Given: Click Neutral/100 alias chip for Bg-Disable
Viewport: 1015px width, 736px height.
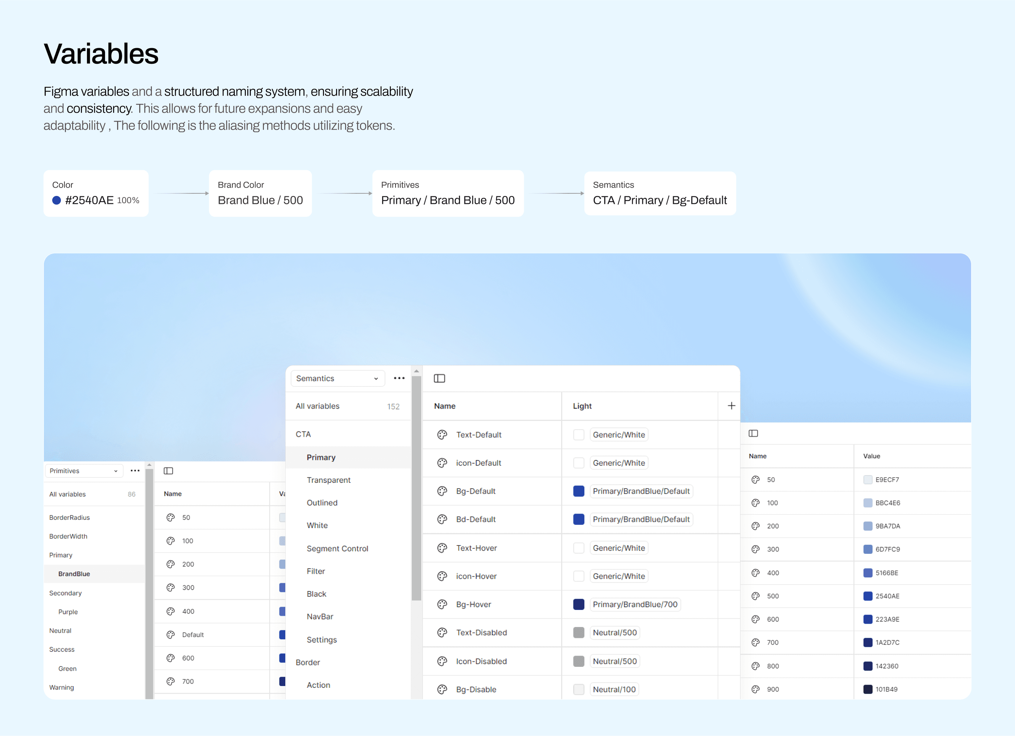Looking at the screenshot, I should [x=614, y=689].
